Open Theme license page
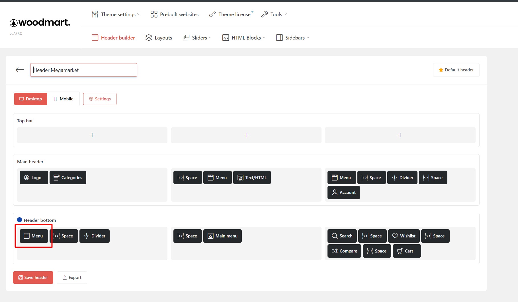Screen dimensions: 518x302 click(230, 14)
